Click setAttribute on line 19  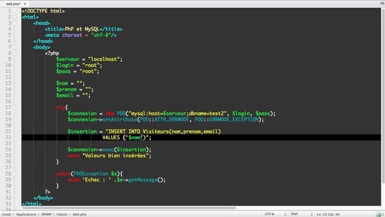pyautogui.click(x=120, y=119)
